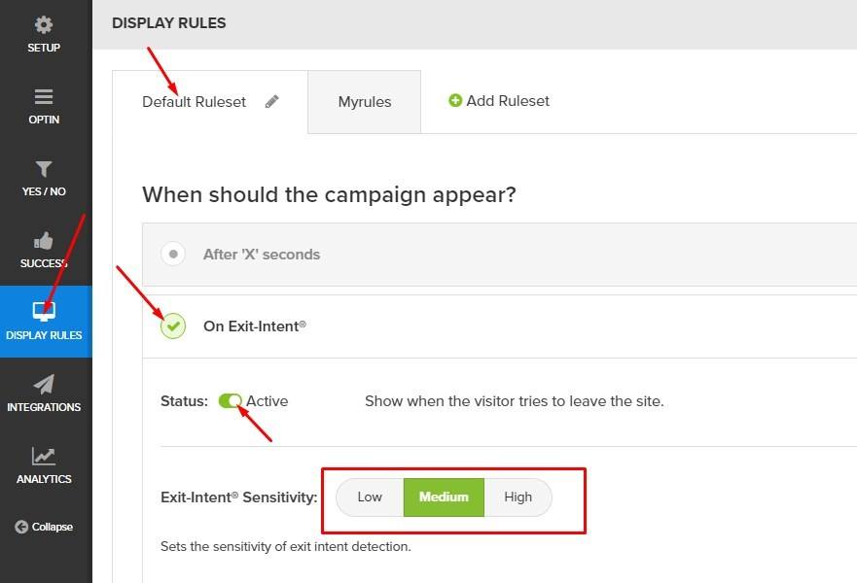Select the Default Ruleset tab
The height and width of the screenshot is (583, 857).
[195, 102]
